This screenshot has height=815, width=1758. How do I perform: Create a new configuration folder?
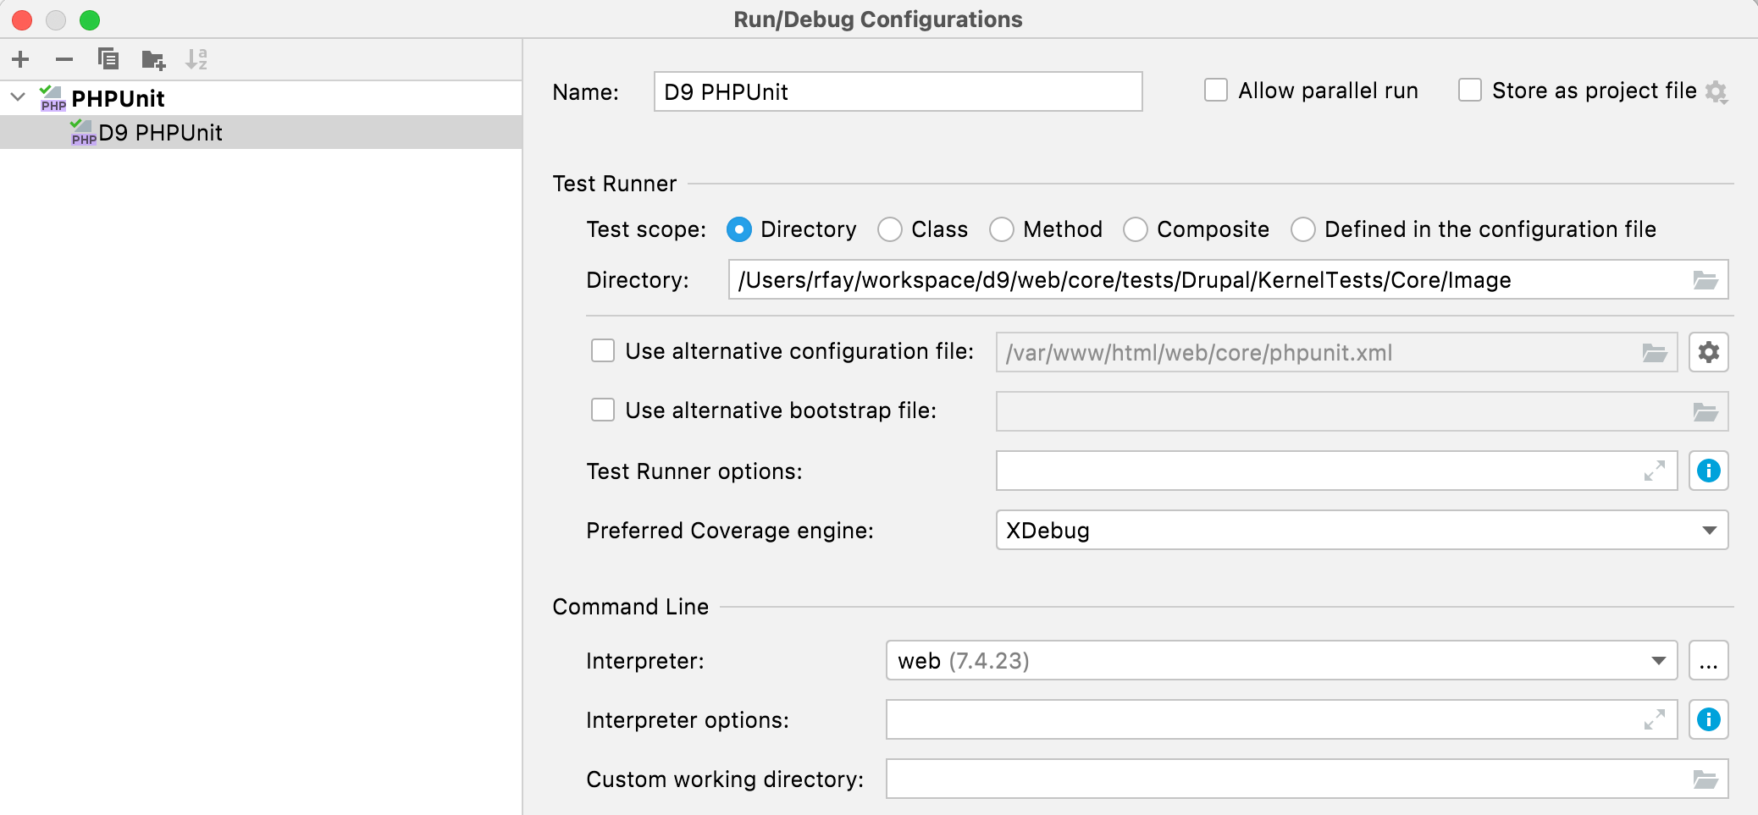tap(152, 59)
